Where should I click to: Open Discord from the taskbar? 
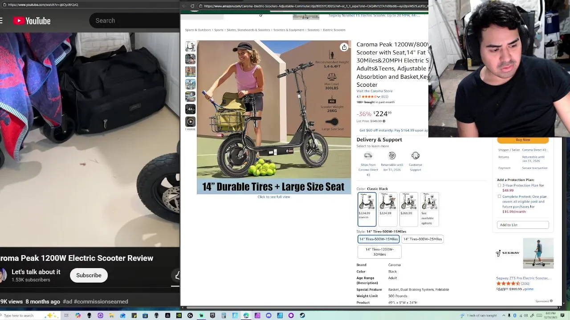point(269,316)
